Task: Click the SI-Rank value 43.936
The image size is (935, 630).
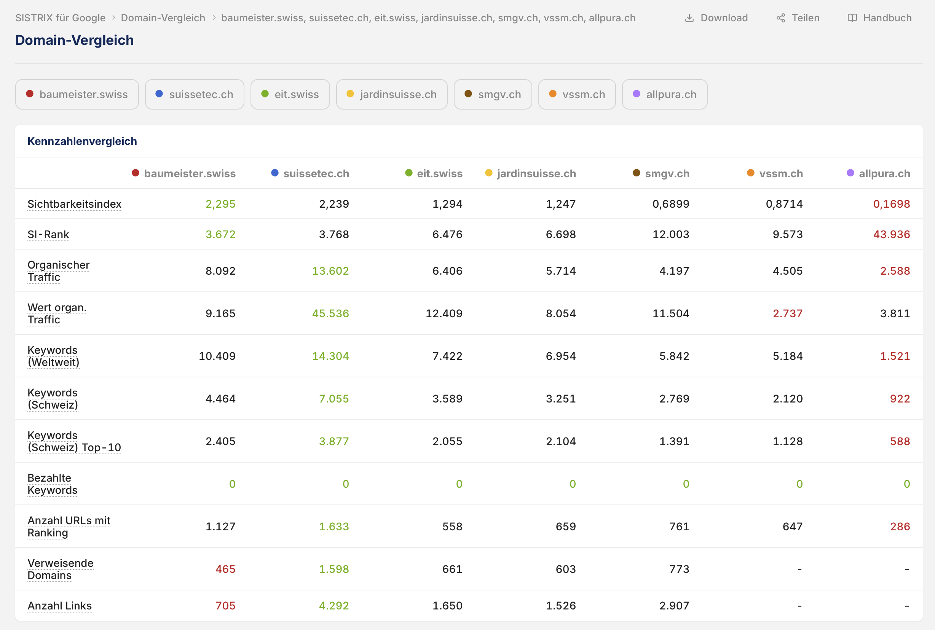Action: click(x=891, y=235)
